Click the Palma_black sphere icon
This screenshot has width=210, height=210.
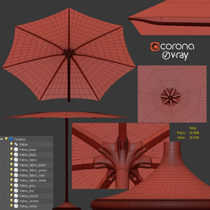(x=16, y=155)
